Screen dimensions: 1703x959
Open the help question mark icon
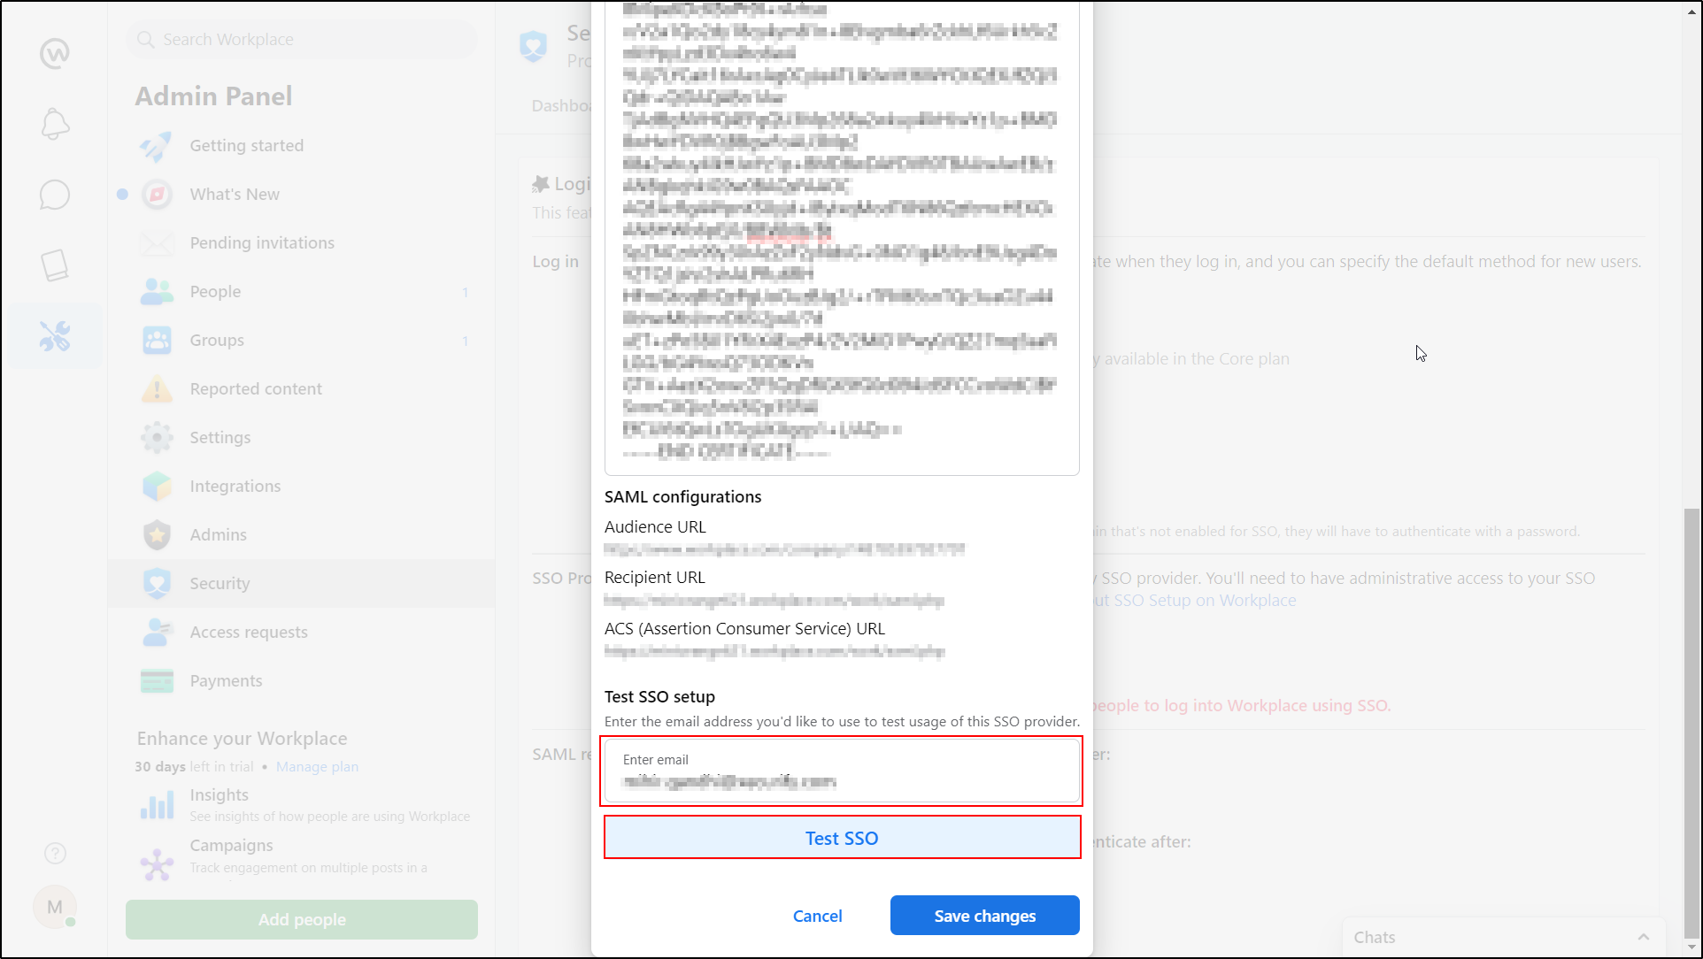pos(54,853)
